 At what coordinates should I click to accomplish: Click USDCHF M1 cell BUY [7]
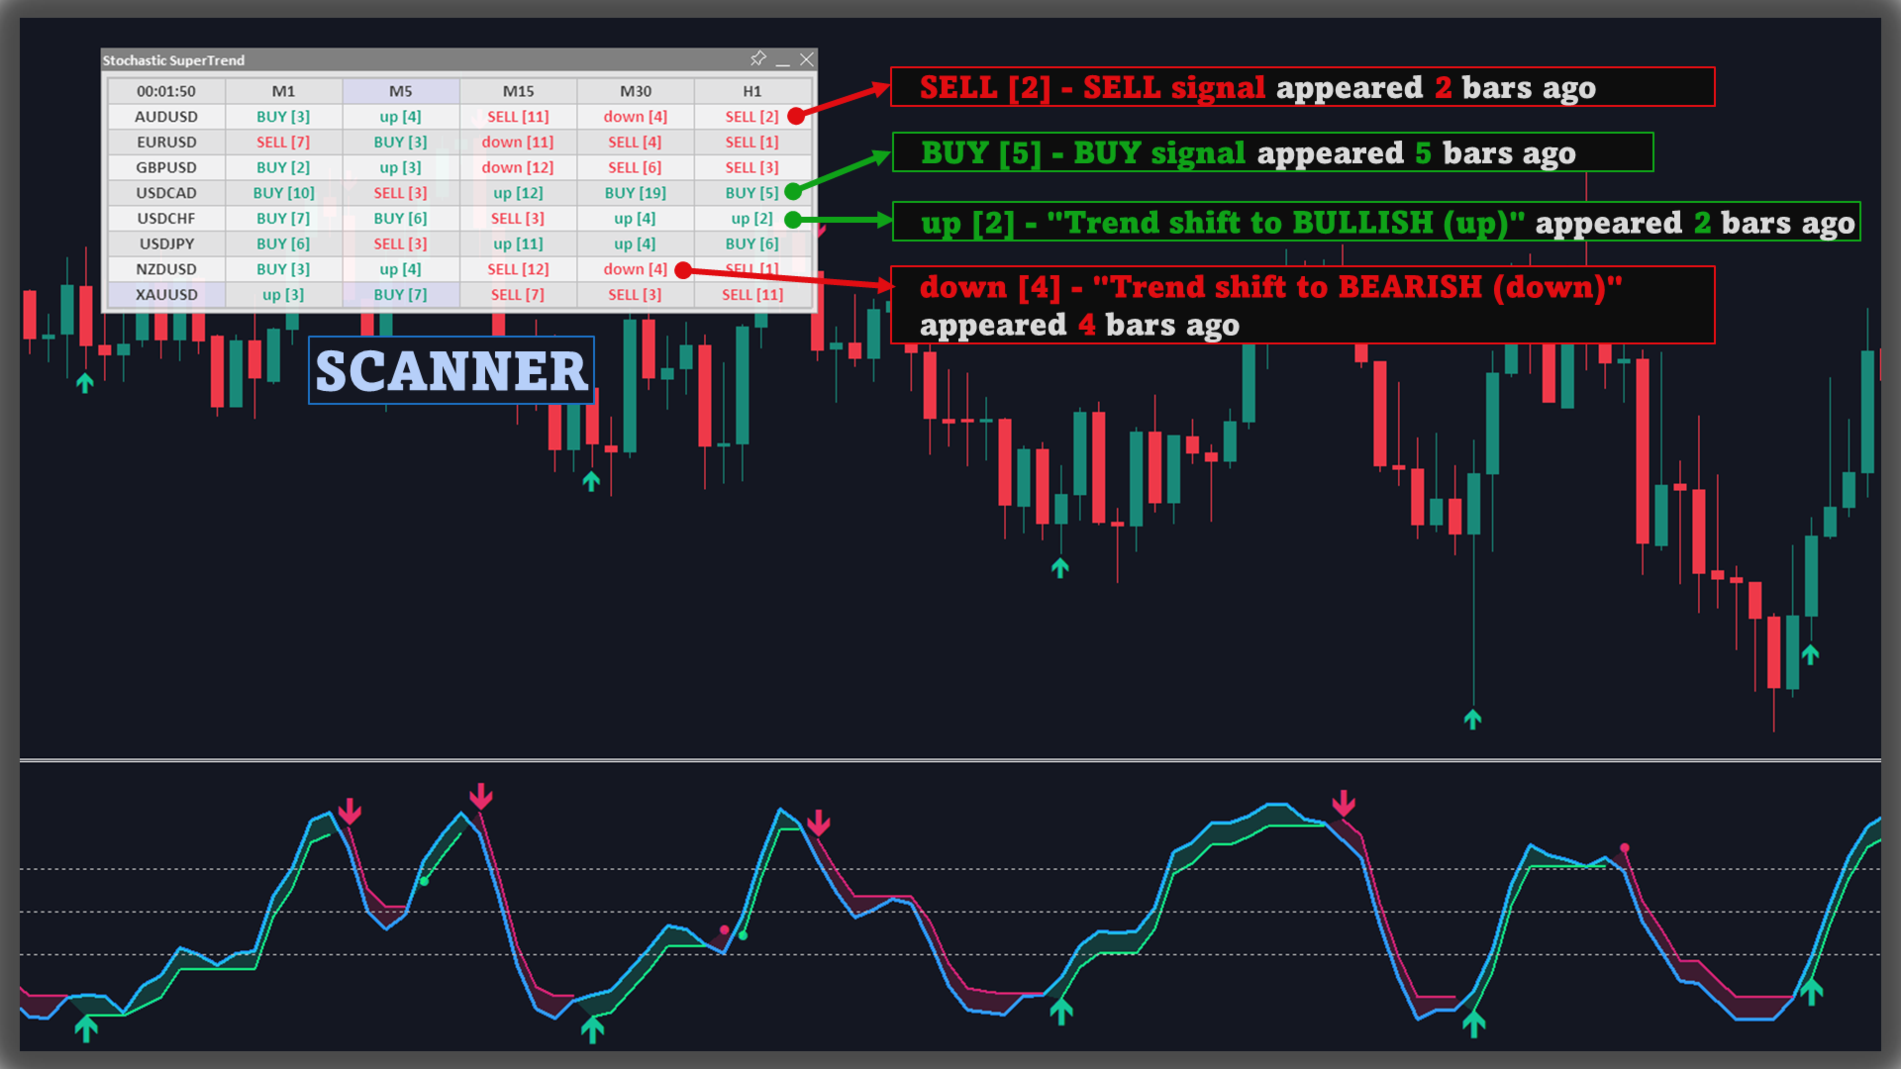click(284, 219)
